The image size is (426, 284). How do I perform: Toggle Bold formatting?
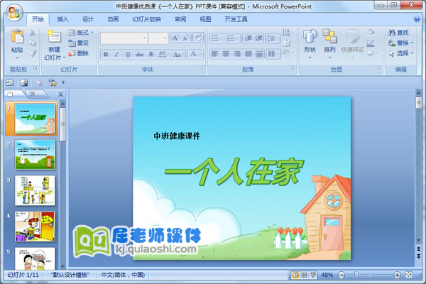tap(106, 55)
